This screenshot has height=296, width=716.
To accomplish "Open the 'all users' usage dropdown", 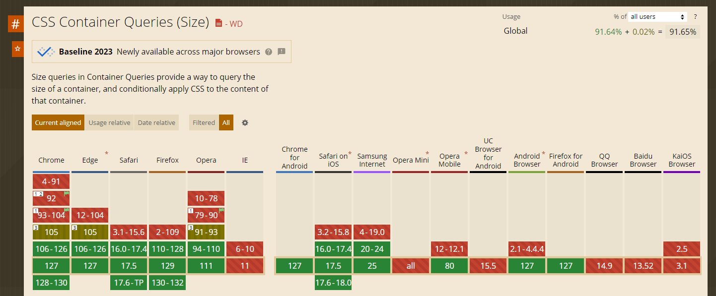I will coord(657,17).
